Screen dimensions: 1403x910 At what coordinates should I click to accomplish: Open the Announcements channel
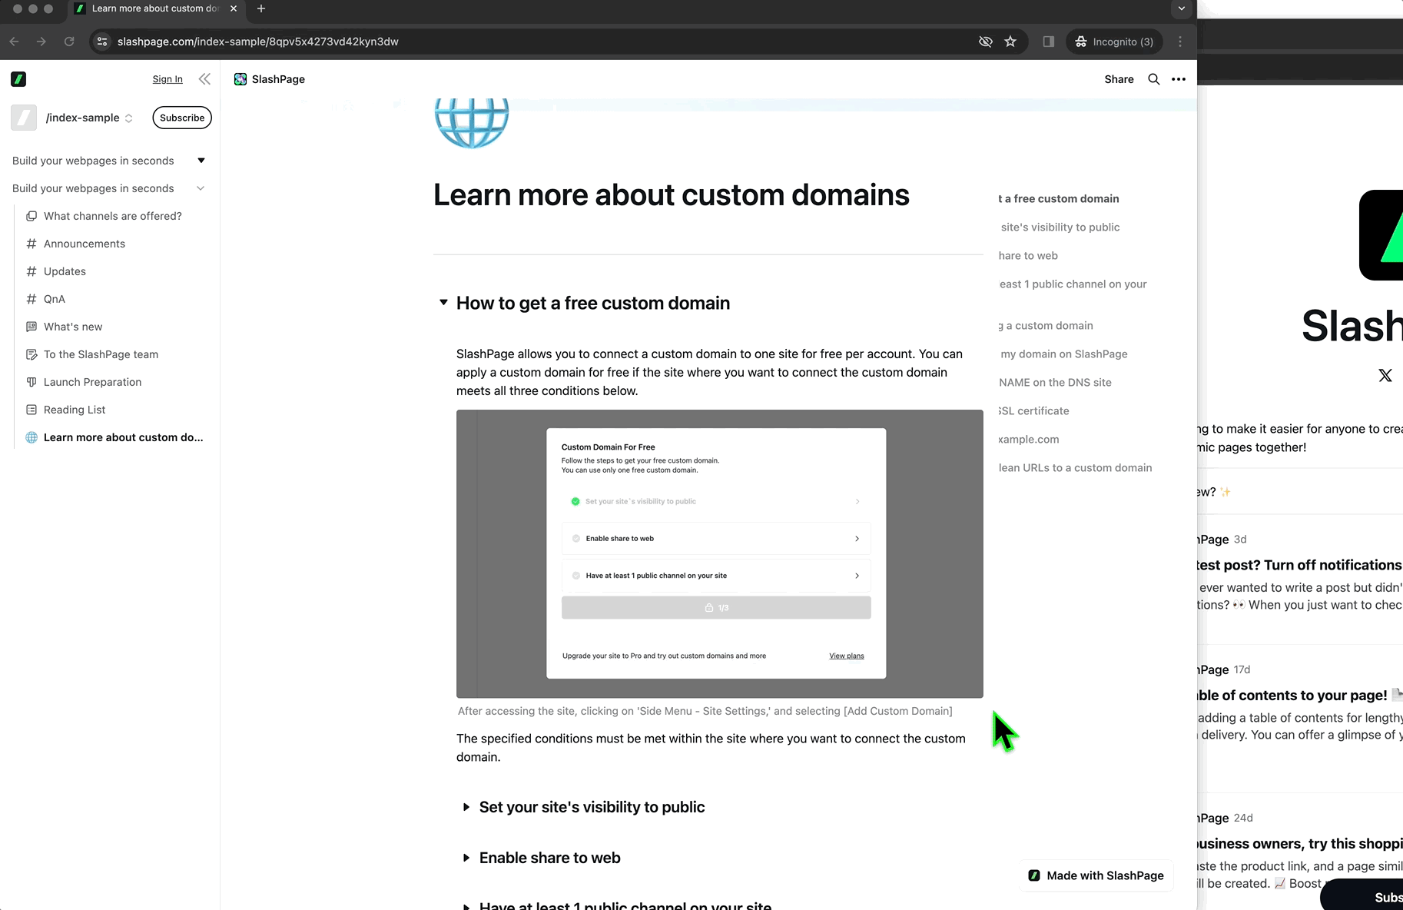tap(84, 244)
